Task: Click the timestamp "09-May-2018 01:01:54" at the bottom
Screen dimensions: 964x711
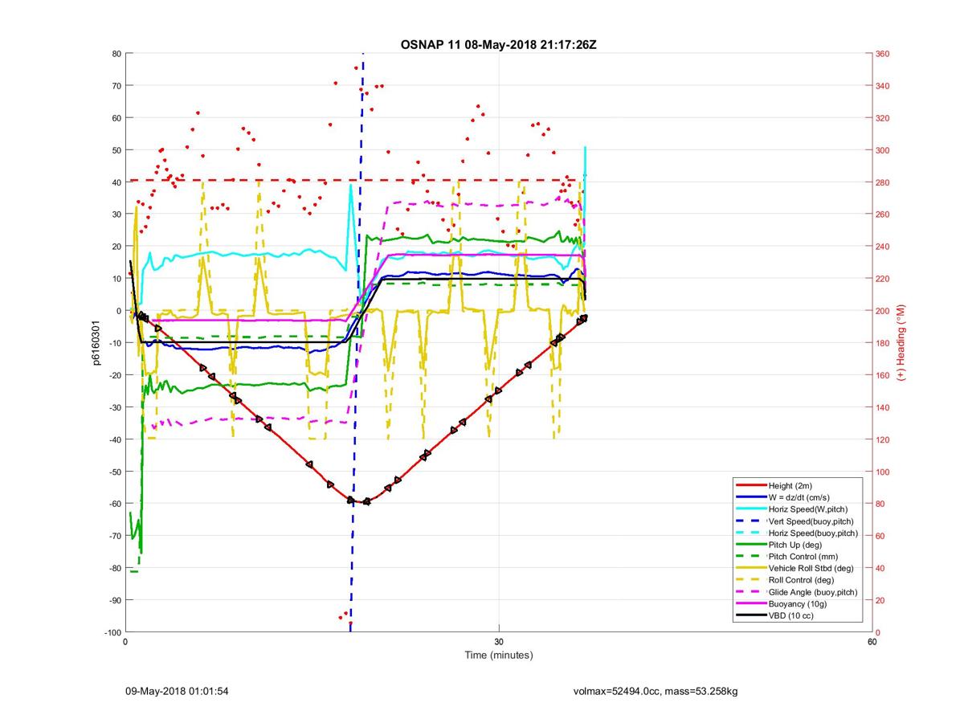Action: [x=178, y=691]
